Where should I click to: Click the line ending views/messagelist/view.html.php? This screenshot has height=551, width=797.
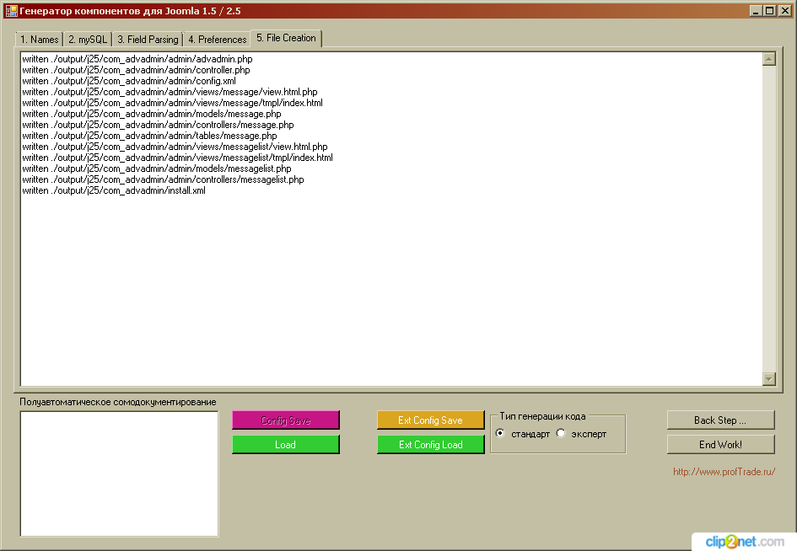coord(175,147)
